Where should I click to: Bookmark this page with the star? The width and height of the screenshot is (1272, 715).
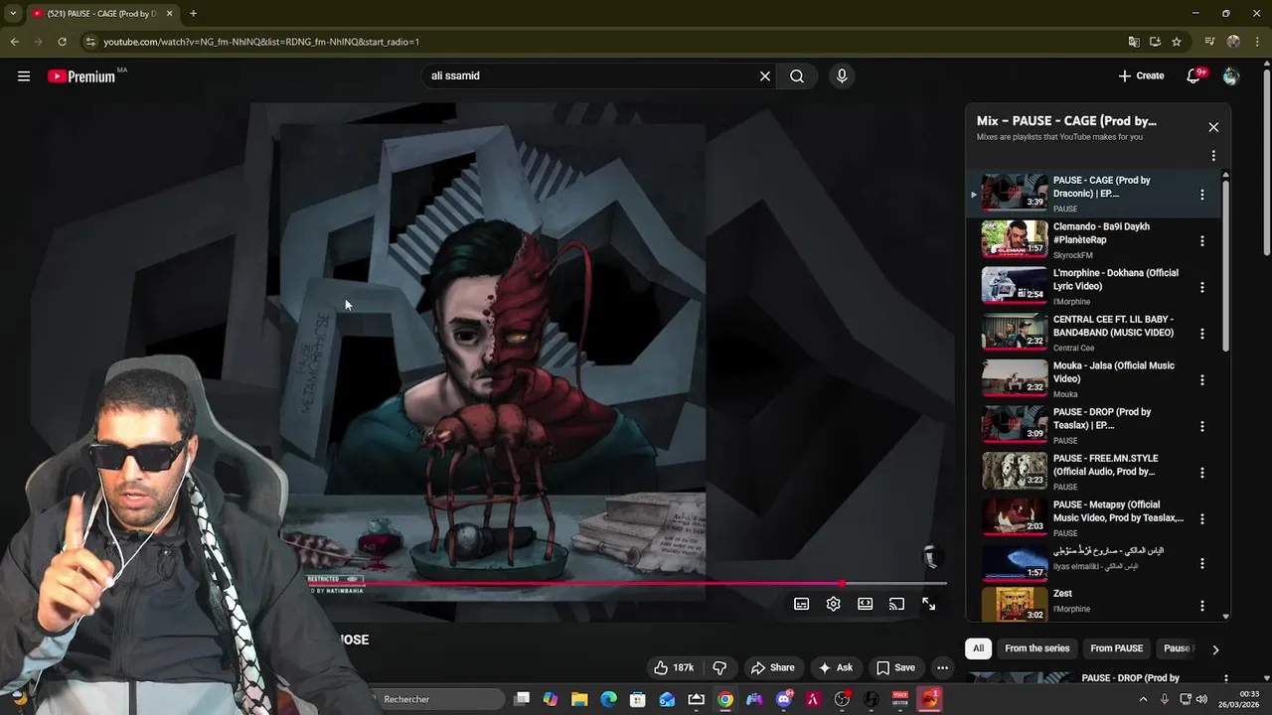1177,42
